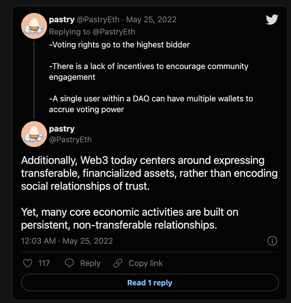Open the Replying to @PastryEth mention
This screenshot has width=291, height=303.
click(114, 32)
